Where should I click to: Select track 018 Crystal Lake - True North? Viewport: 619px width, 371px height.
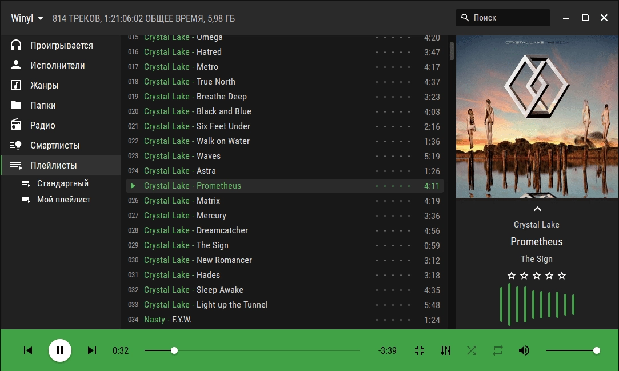(x=285, y=82)
